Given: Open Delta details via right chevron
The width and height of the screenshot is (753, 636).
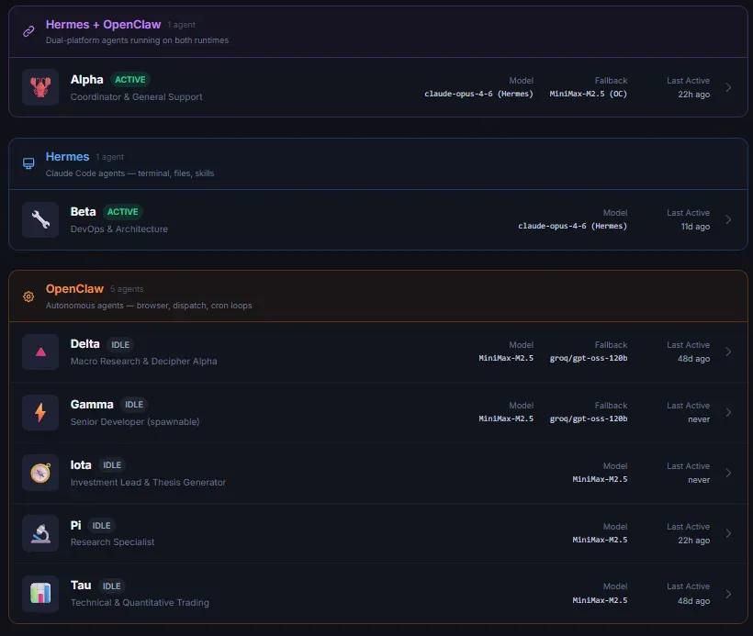Looking at the screenshot, I should pos(728,351).
